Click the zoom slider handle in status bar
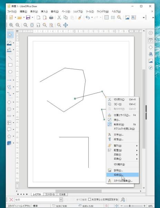This screenshot has width=160, height=208. coord(130,206)
